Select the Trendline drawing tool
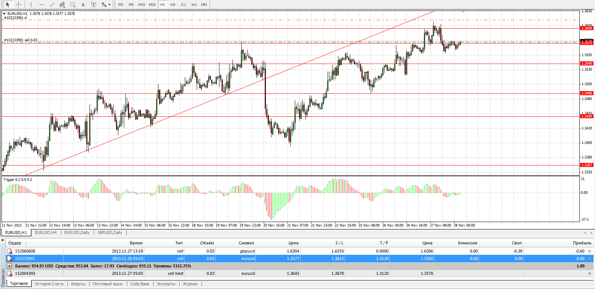The width and height of the screenshot is (595, 289). 52,4
